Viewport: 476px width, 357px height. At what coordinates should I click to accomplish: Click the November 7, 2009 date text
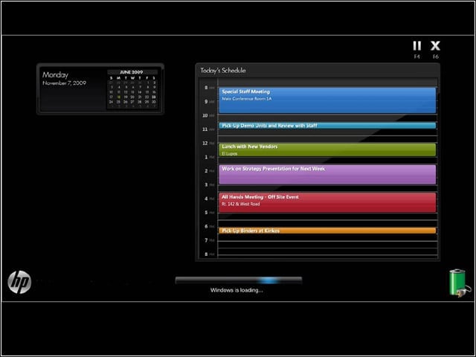[x=65, y=83]
